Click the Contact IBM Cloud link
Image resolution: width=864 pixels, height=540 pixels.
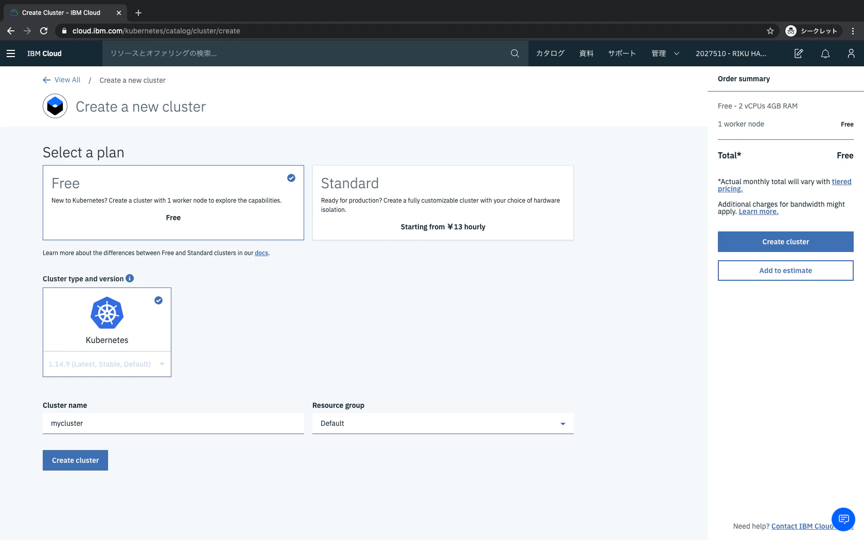[x=802, y=526]
